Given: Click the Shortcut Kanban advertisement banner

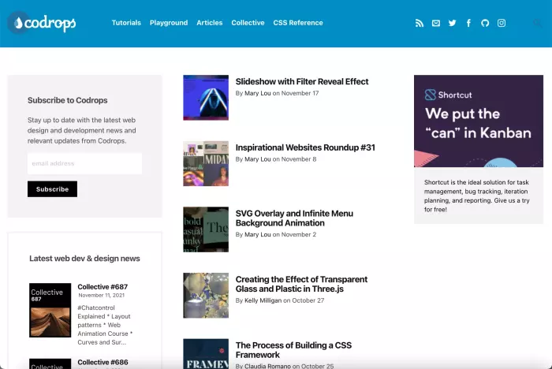Looking at the screenshot, I should (479, 121).
